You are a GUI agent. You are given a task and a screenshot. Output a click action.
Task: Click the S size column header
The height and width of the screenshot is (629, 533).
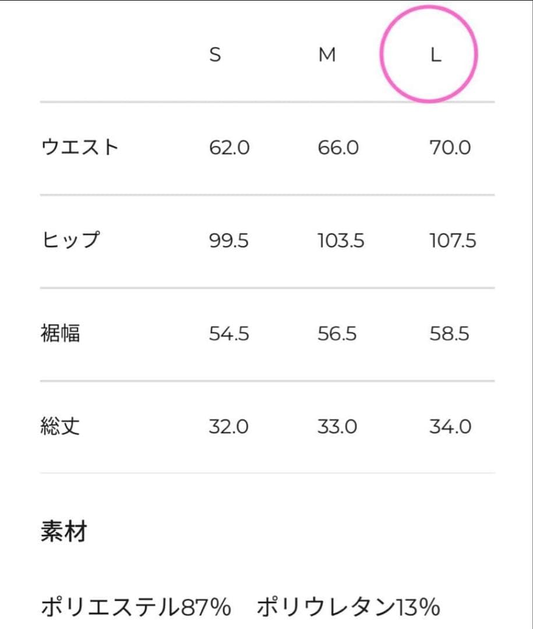coord(215,55)
